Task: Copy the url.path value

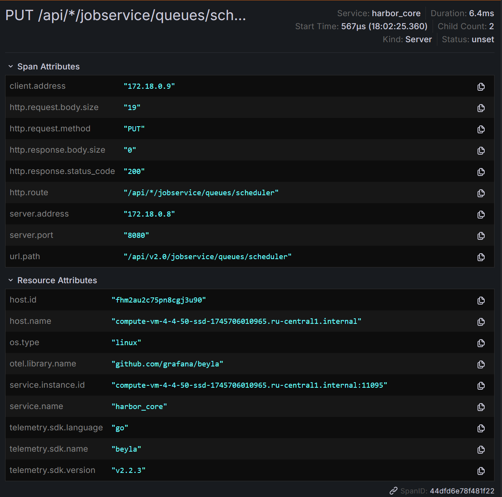Action: click(x=481, y=257)
